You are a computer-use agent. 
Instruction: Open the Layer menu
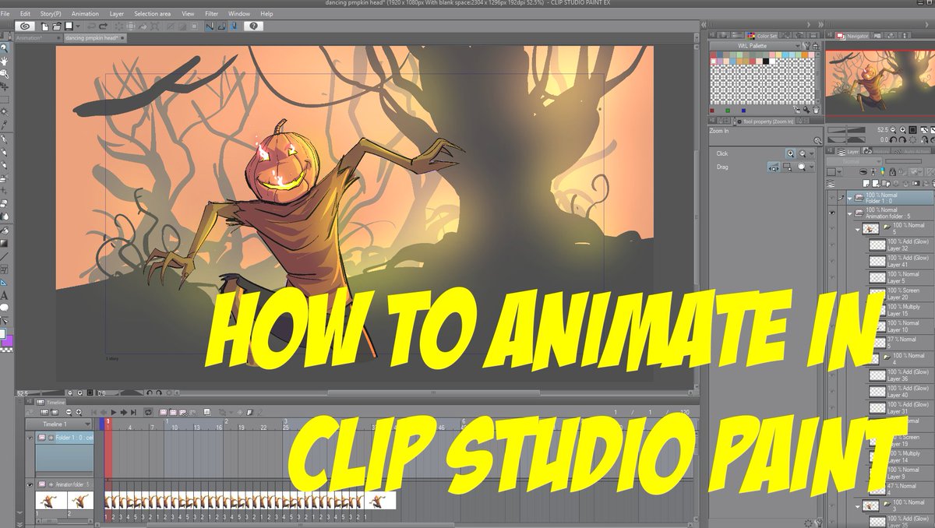coord(117,14)
